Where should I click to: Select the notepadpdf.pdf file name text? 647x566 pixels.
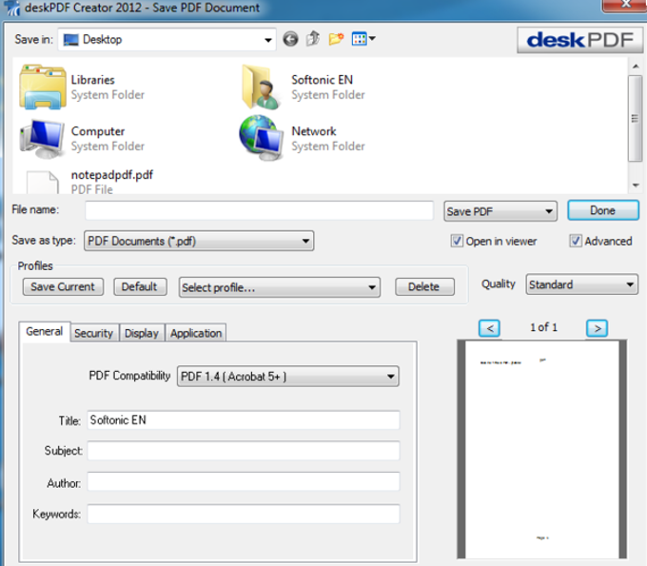pos(112,175)
